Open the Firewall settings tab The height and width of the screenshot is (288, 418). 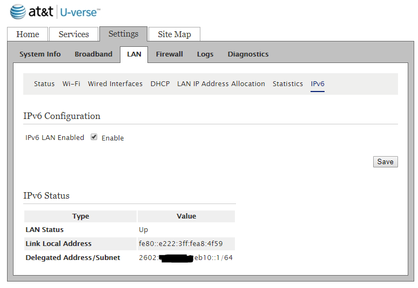[170, 54]
